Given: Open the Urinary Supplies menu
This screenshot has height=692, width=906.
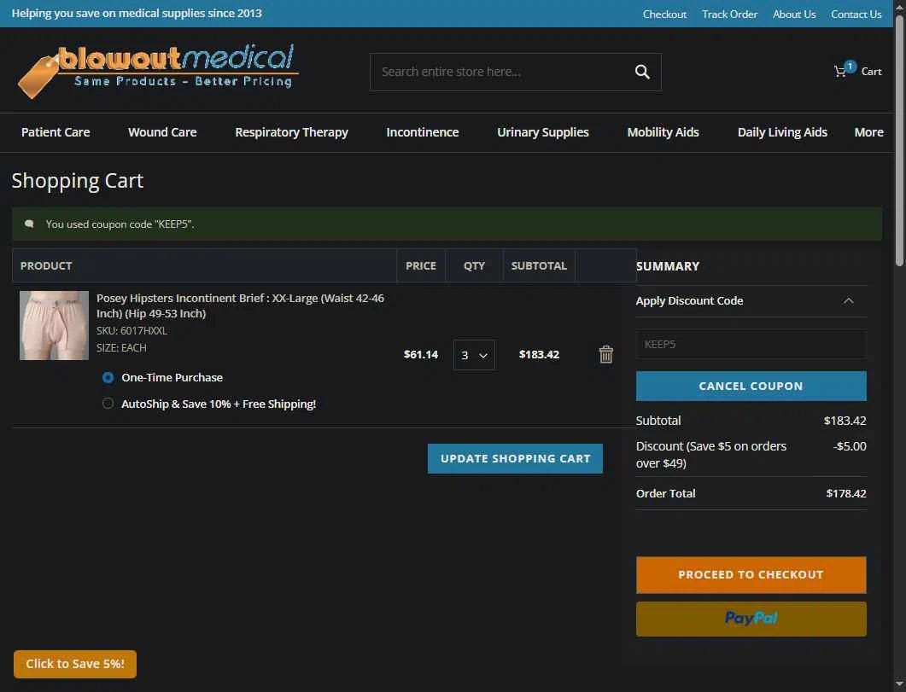Looking at the screenshot, I should [x=542, y=132].
